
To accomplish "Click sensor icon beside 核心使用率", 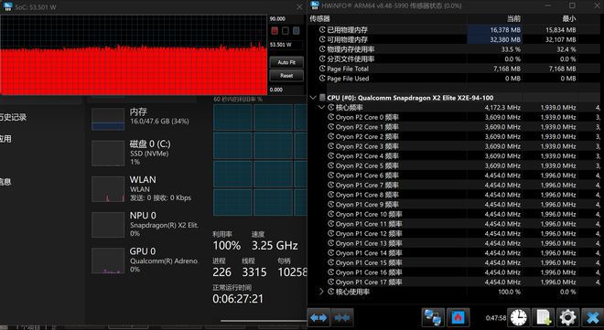I will (331, 292).
